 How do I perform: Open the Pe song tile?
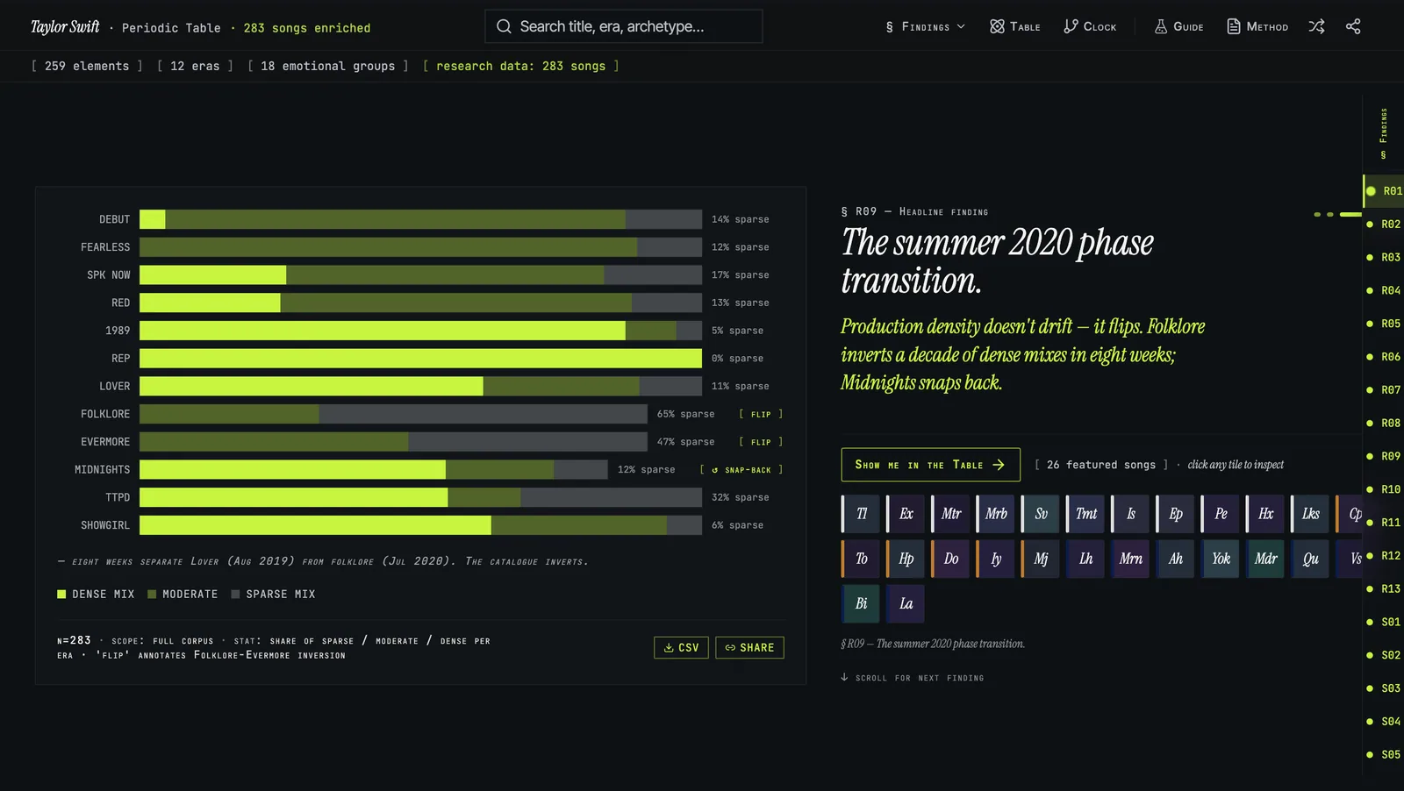pyautogui.click(x=1221, y=514)
